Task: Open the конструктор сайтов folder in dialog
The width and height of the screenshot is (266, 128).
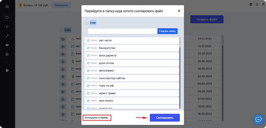Action: tap(132, 78)
